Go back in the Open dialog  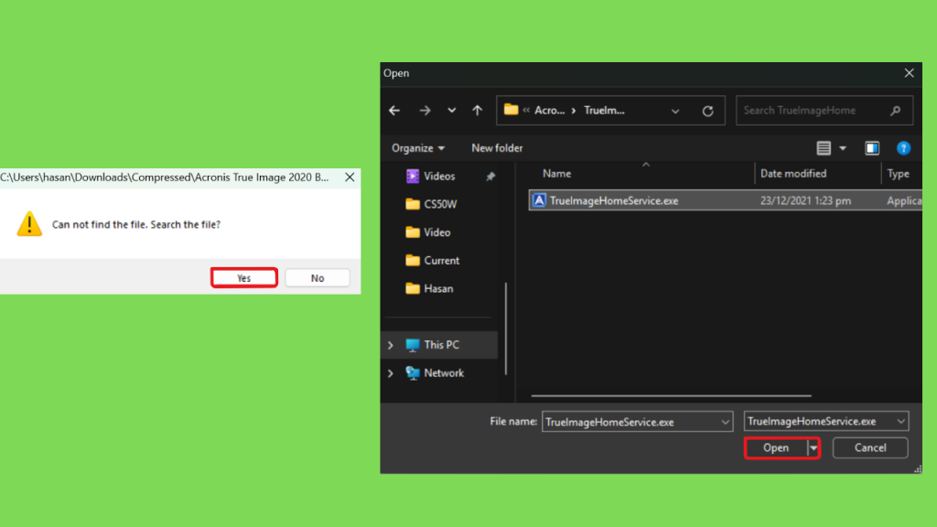(x=394, y=111)
